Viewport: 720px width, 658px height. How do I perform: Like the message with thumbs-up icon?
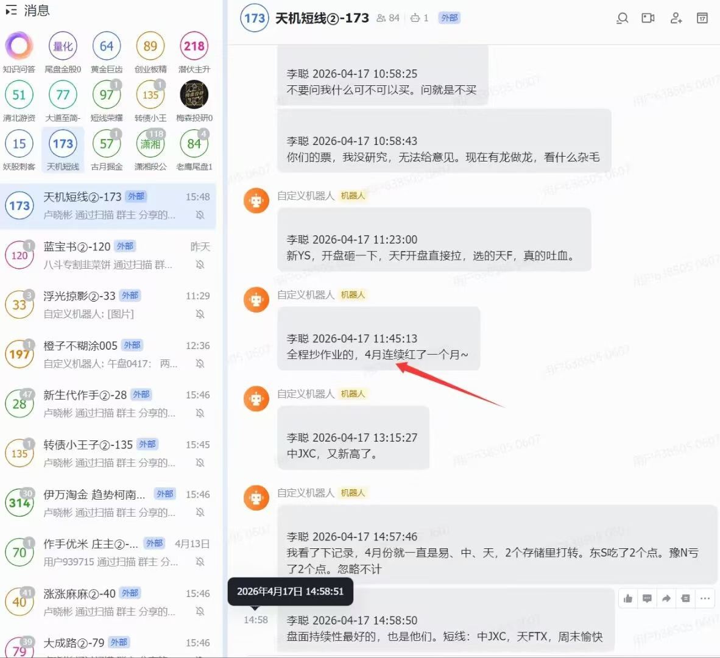[628, 598]
